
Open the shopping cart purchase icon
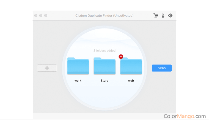click(x=156, y=16)
